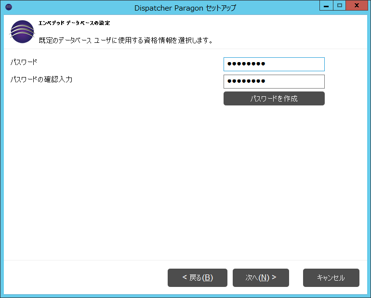
Task: Cancel setup with キャンセル button
Action: point(331,278)
